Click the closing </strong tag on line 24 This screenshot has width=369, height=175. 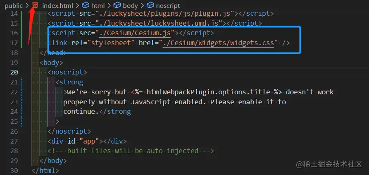115,111
